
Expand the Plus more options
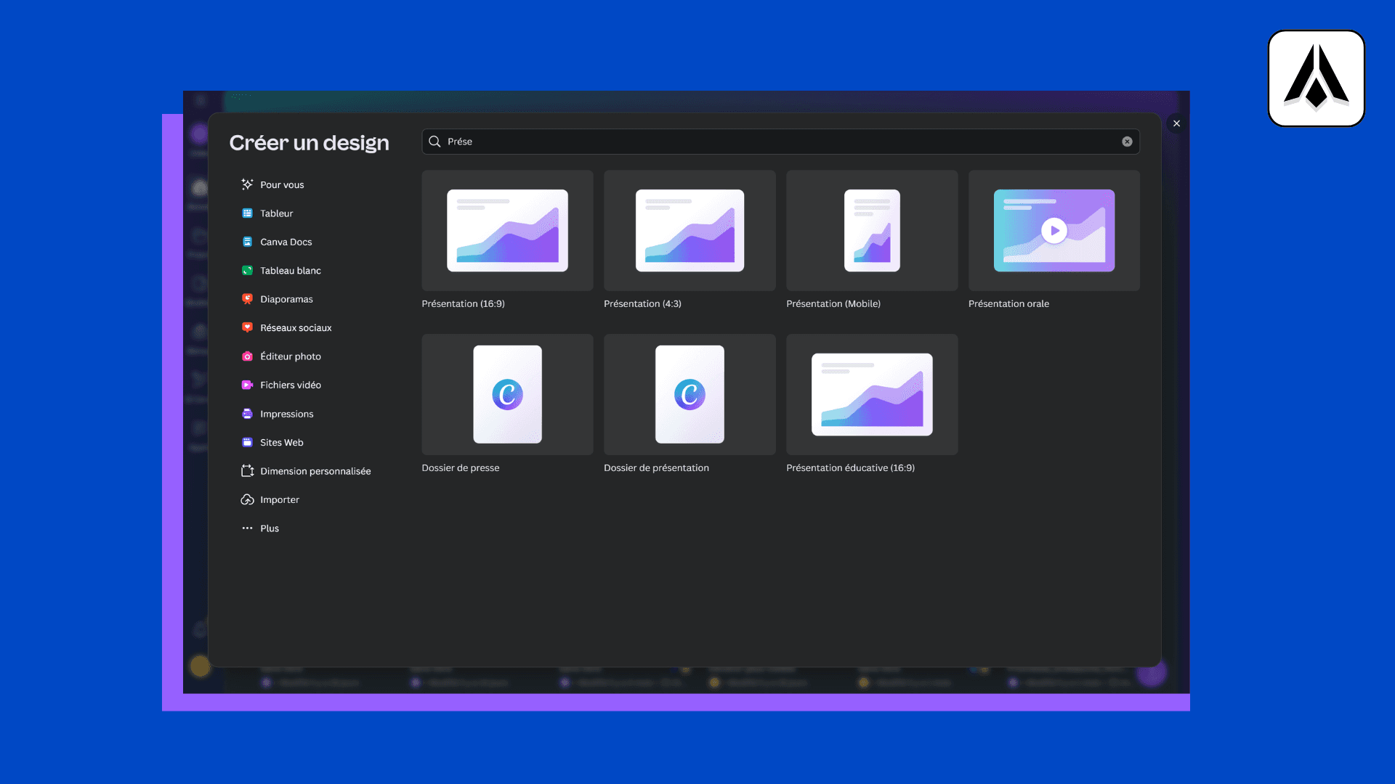point(269,528)
